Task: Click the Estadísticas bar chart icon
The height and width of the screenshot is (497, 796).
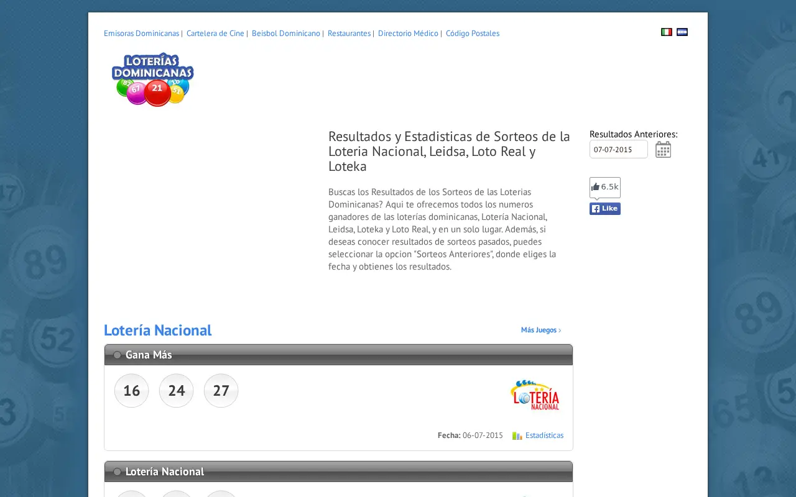Action: 517,435
